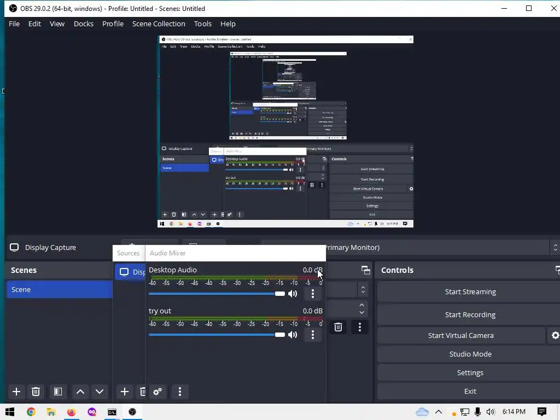Viewport: 560px width, 420px height.
Task: Open Desktop Audio three-dot options
Action: [313, 294]
